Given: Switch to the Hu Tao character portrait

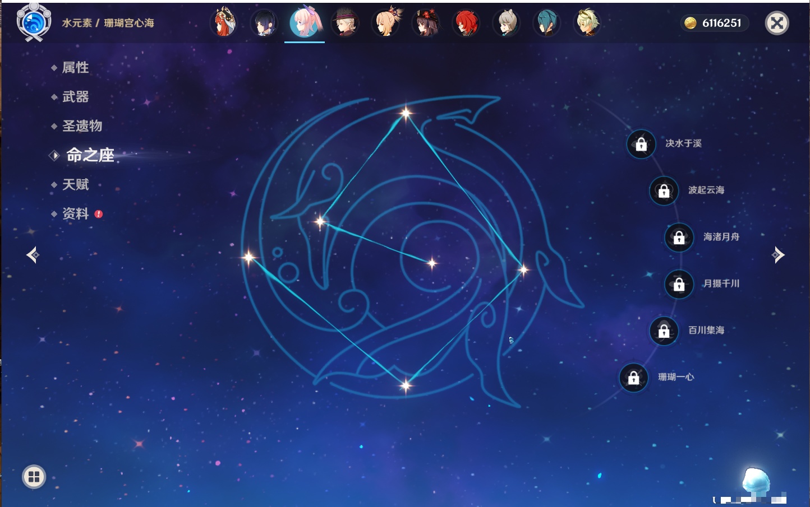Looking at the screenshot, I should (x=426, y=23).
